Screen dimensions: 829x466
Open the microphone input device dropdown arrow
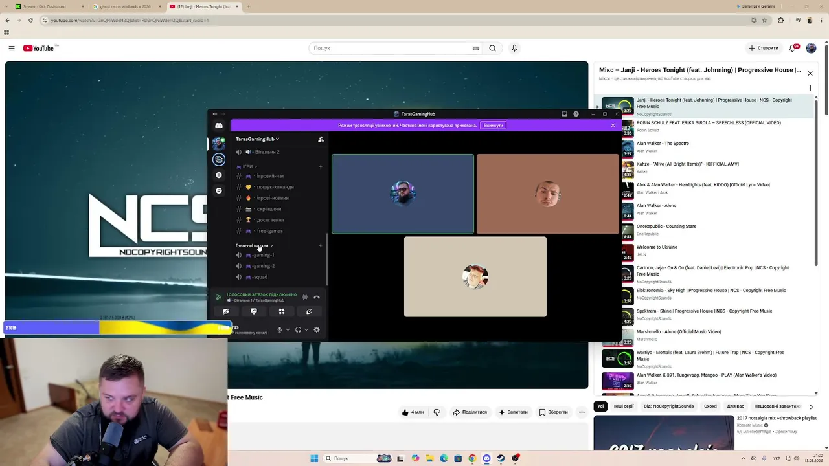288,330
